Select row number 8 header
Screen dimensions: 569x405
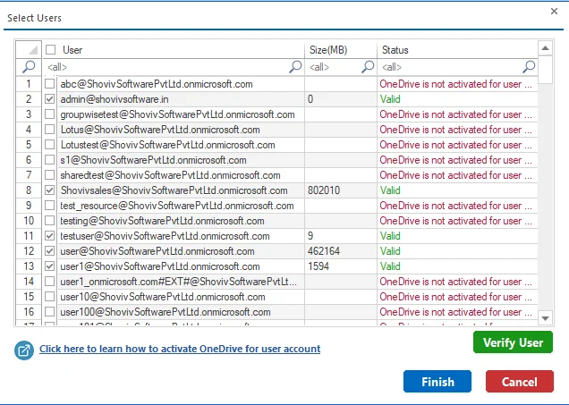pyautogui.click(x=29, y=190)
